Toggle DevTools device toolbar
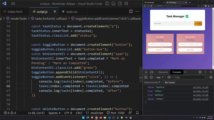This screenshot has height=120, width=214. [x=151, y=72]
